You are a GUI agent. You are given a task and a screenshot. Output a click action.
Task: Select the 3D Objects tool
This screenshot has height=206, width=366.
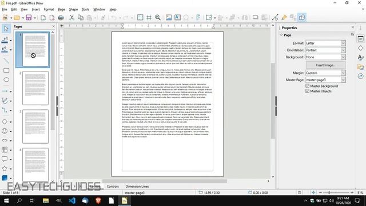pyautogui.click(x=5, y=178)
